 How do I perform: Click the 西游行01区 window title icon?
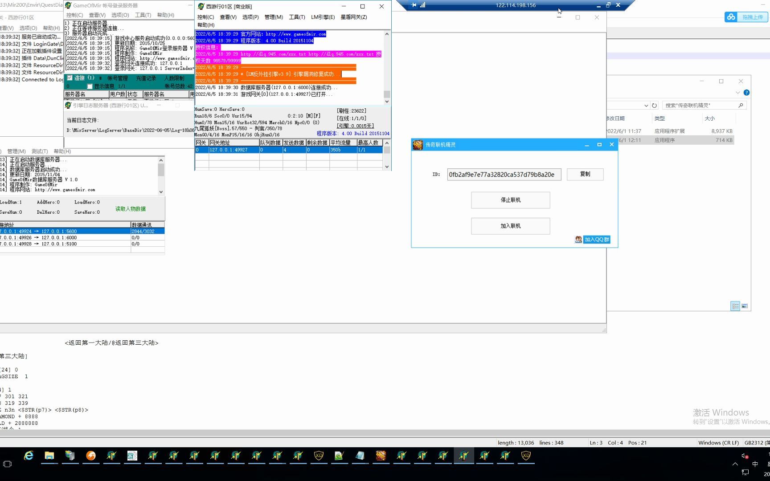point(201,6)
